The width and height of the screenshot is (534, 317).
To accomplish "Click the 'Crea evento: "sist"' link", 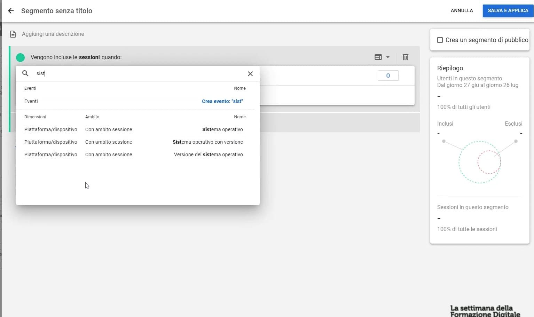I will point(222,101).
